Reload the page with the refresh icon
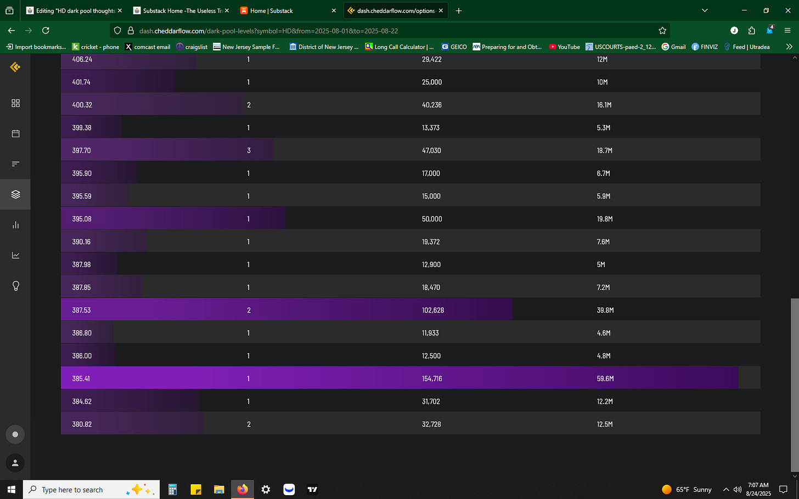 click(x=46, y=31)
